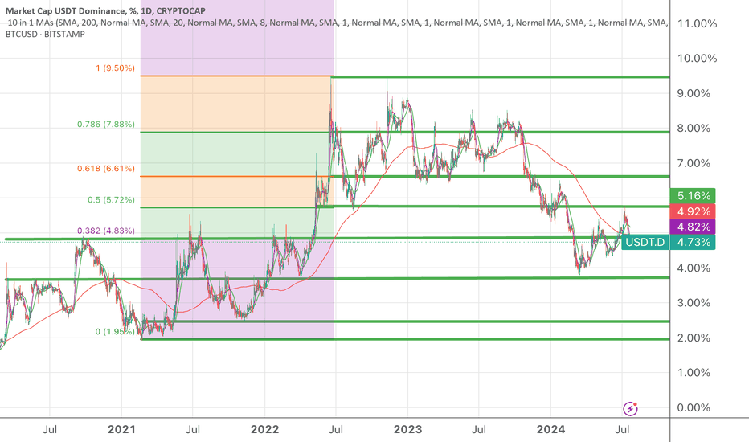Screen dimensions: 749x442
Task: Click the 1.00% price axis label
Action: click(x=694, y=373)
